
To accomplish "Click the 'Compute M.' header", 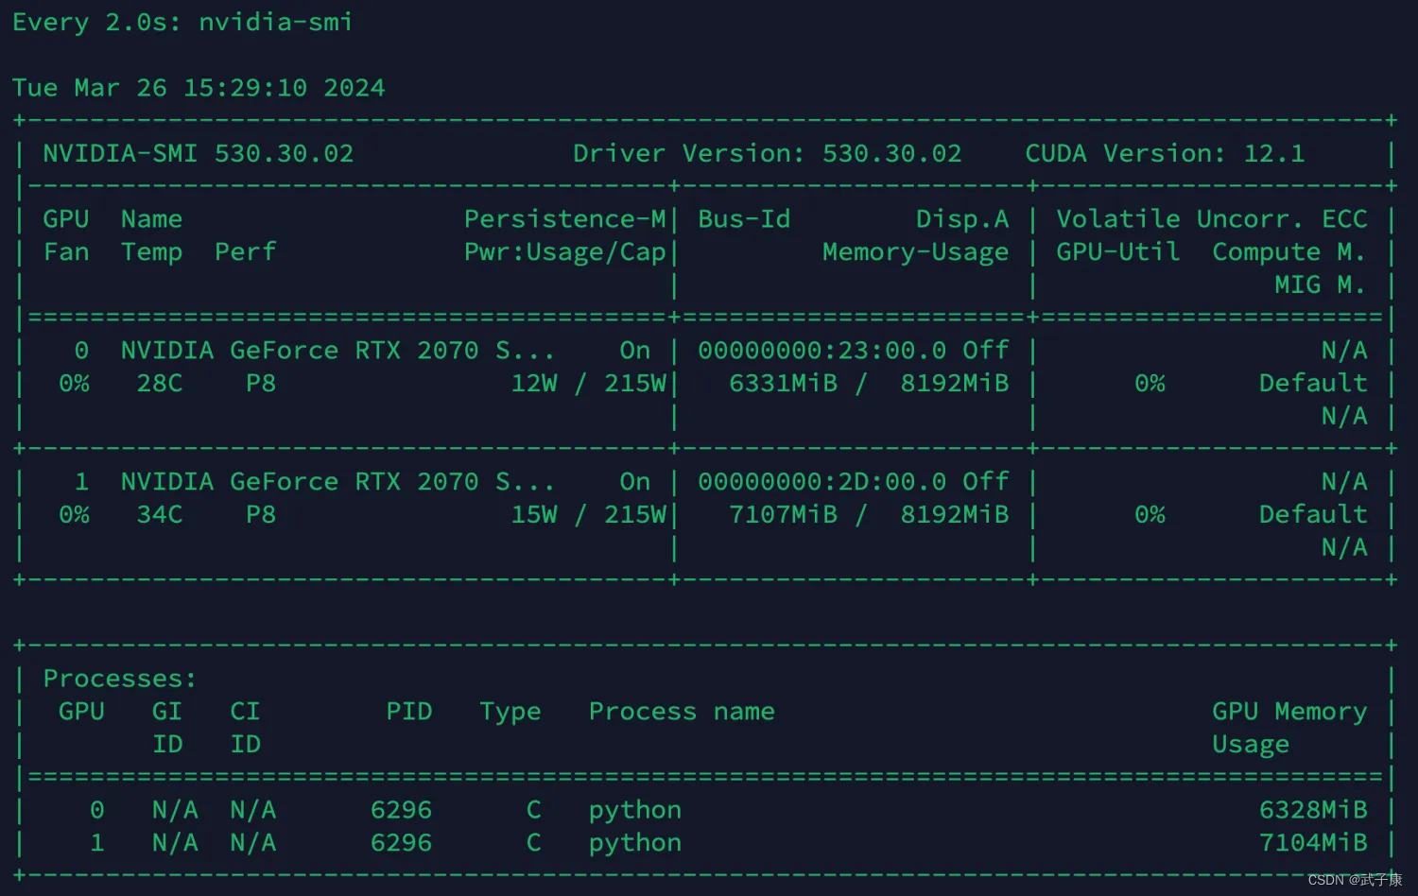I will pos(1289,252).
